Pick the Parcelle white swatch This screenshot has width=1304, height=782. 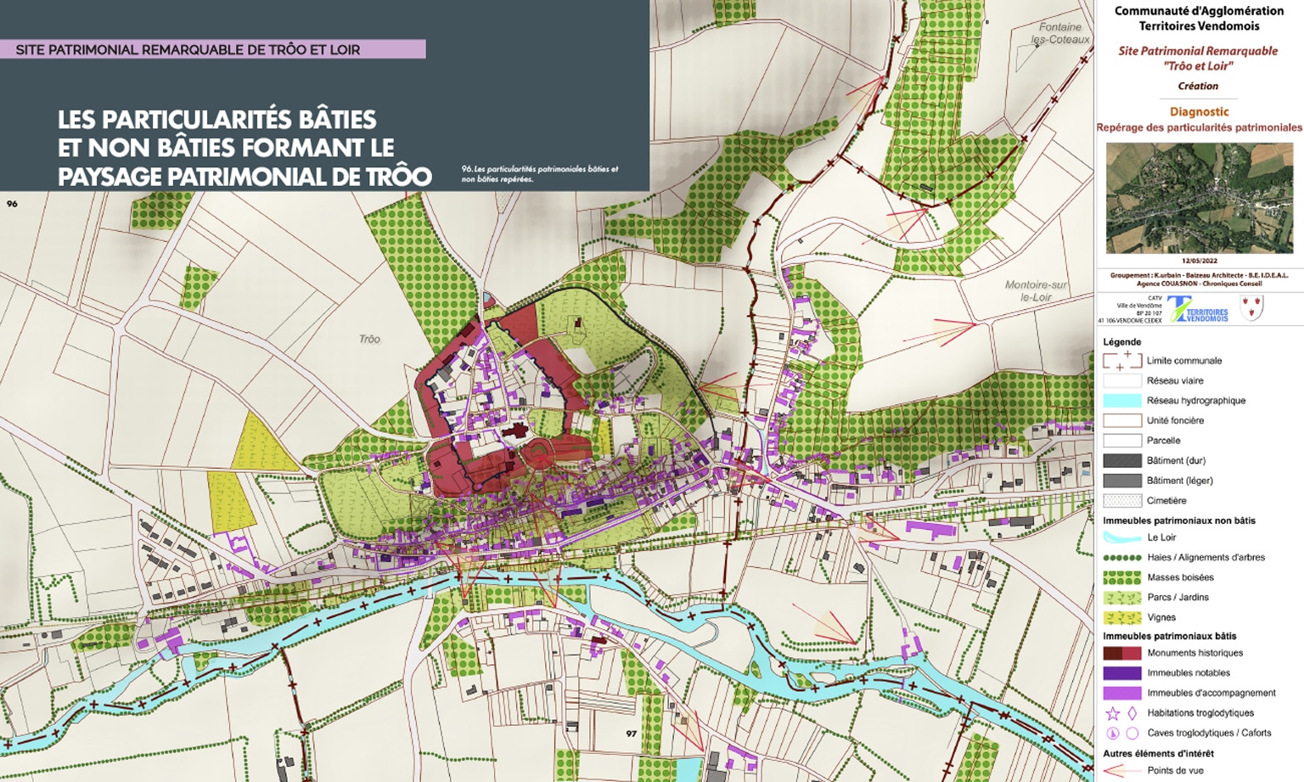click(1121, 441)
